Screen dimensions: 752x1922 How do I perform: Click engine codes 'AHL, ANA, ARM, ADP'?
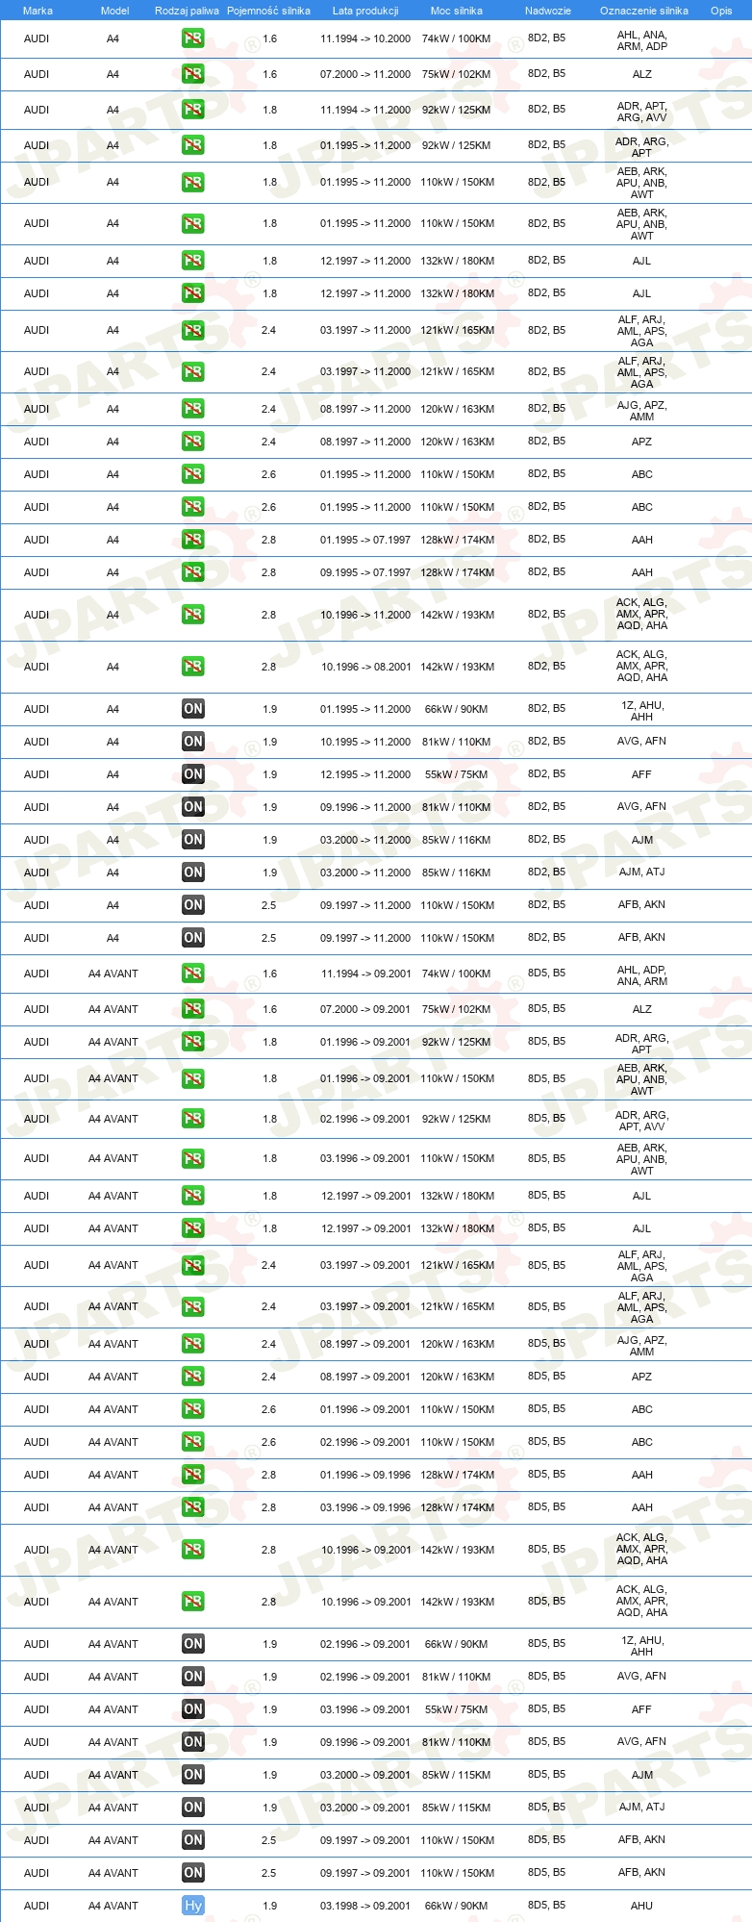pyautogui.click(x=642, y=40)
